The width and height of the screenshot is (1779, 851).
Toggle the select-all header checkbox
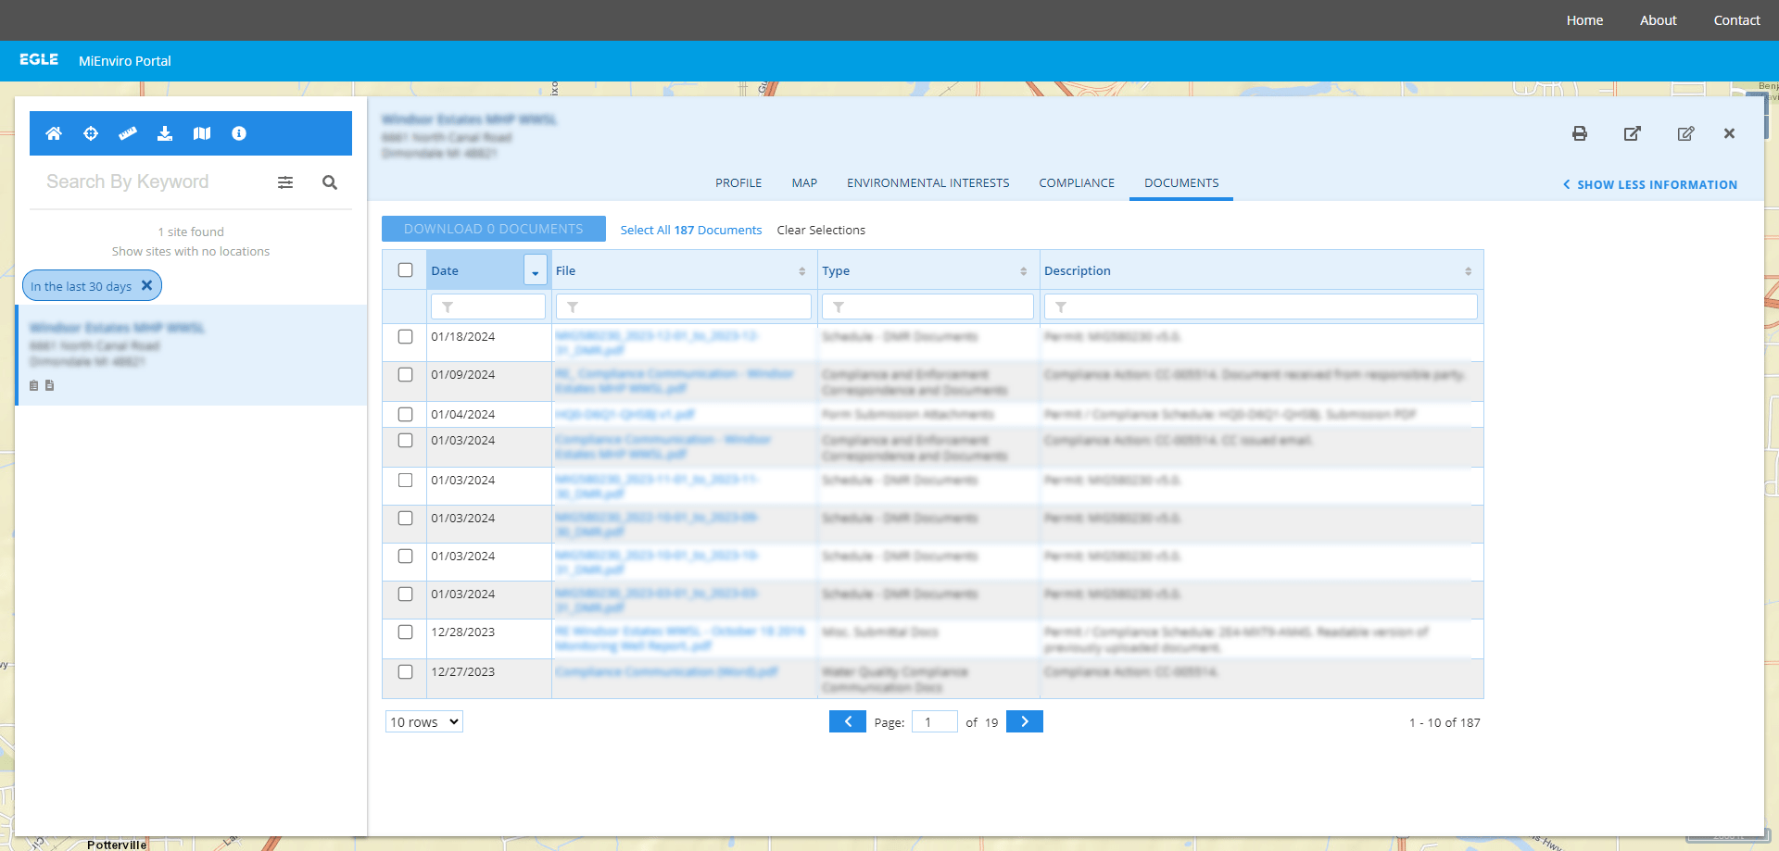click(x=405, y=270)
